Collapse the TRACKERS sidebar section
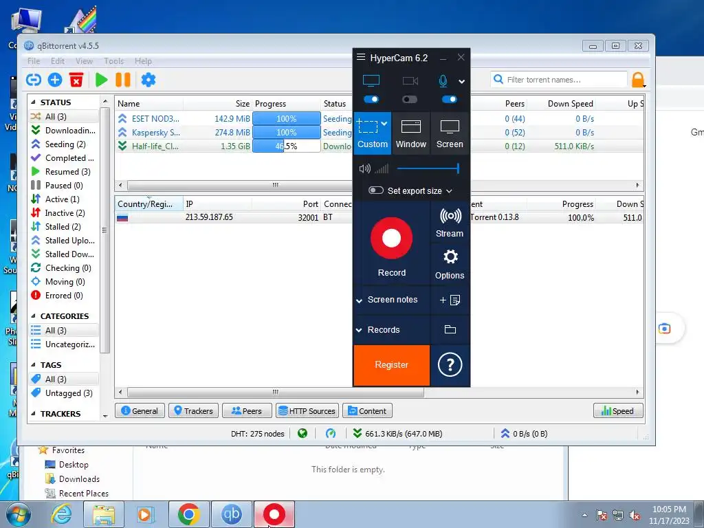704x528 pixels. [x=33, y=413]
